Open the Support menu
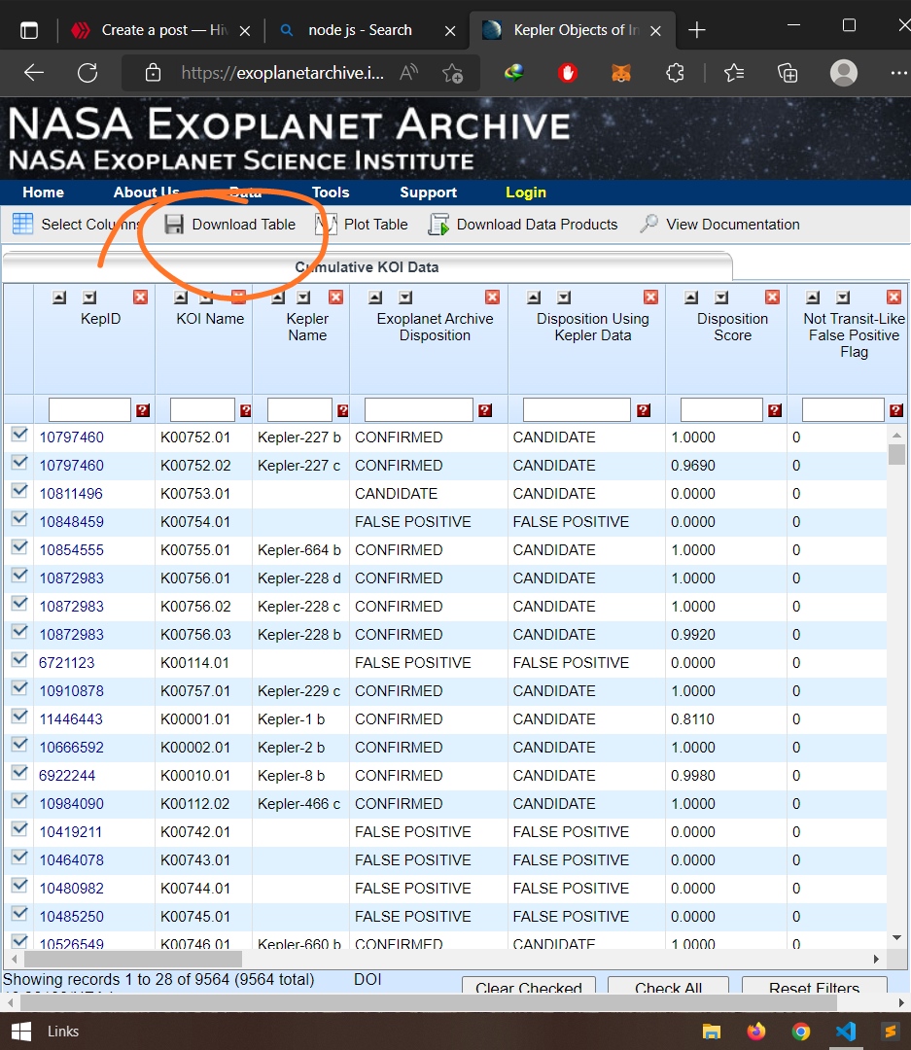 tap(428, 192)
